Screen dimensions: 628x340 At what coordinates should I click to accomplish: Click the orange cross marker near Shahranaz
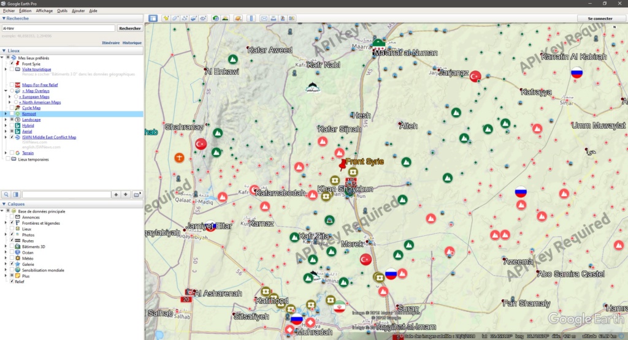pyautogui.click(x=179, y=157)
